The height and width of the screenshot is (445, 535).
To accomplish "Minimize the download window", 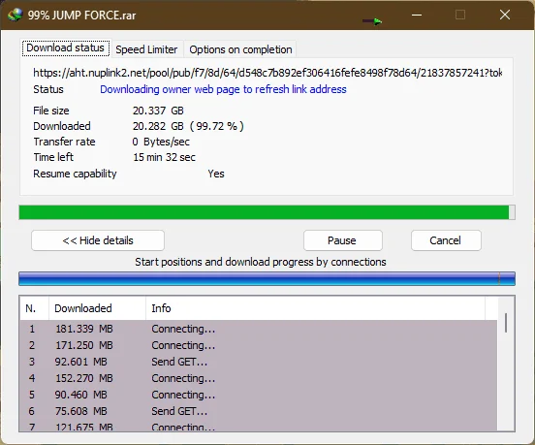I will (x=417, y=15).
